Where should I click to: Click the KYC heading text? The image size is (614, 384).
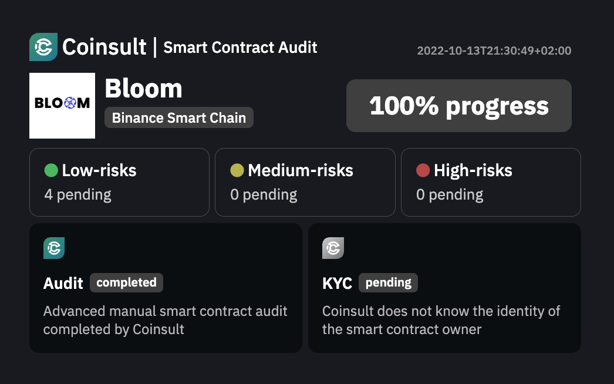point(337,284)
